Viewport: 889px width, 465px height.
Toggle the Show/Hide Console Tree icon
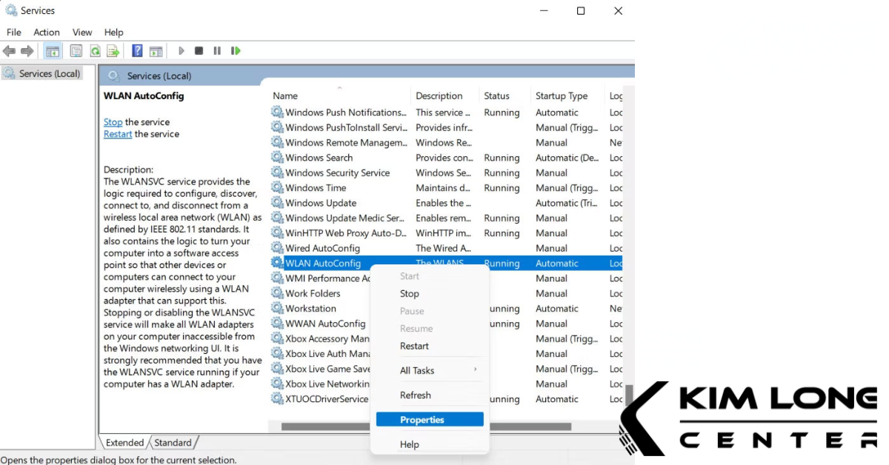point(53,51)
